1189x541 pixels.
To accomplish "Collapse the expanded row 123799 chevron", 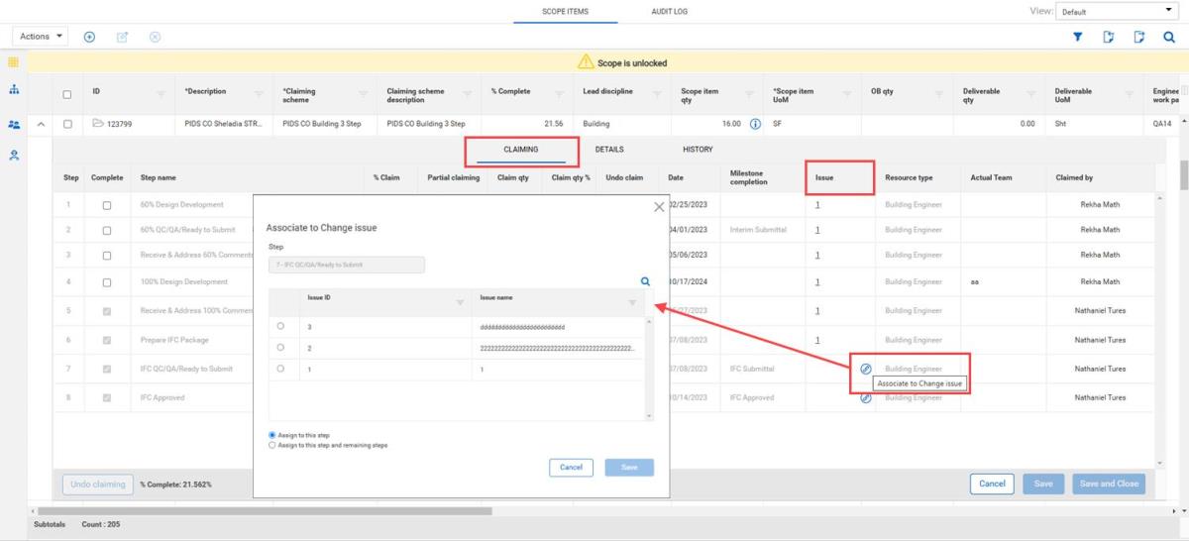I will coord(42,124).
